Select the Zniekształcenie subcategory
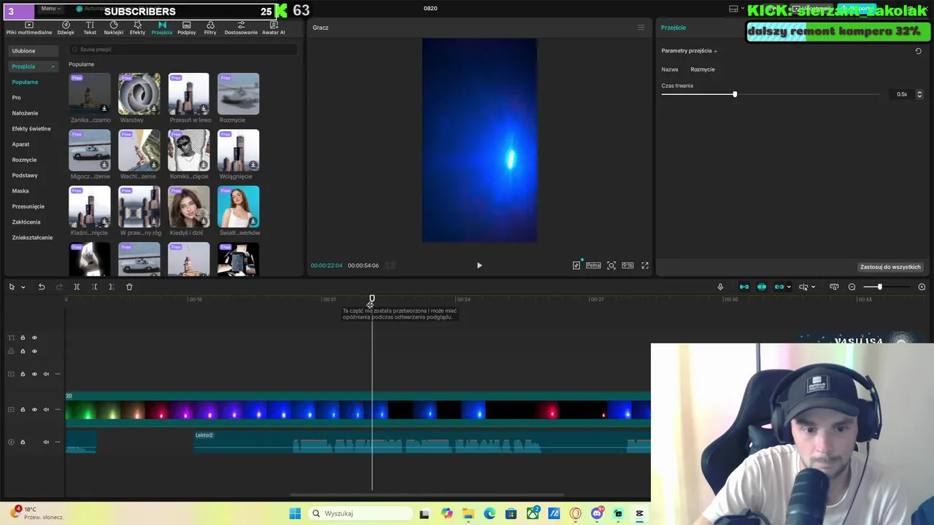The height and width of the screenshot is (525, 934). [32, 237]
